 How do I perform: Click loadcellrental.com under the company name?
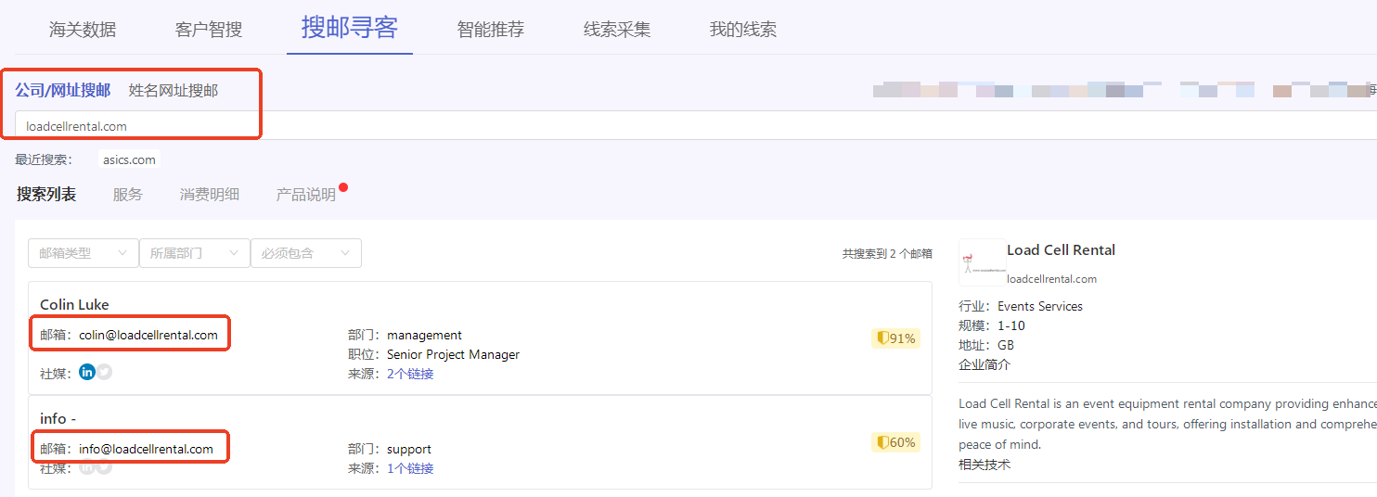pyautogui.click(x=1051, y=278)
